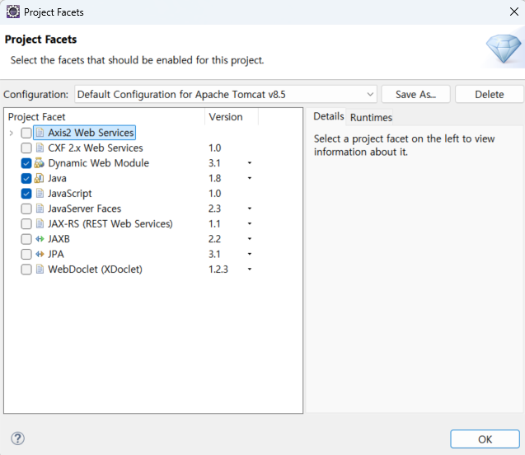Click version 3.1 of JPA
Viewport: 525px width, 455px height.
pyautogui.click(x=214, y=254)
